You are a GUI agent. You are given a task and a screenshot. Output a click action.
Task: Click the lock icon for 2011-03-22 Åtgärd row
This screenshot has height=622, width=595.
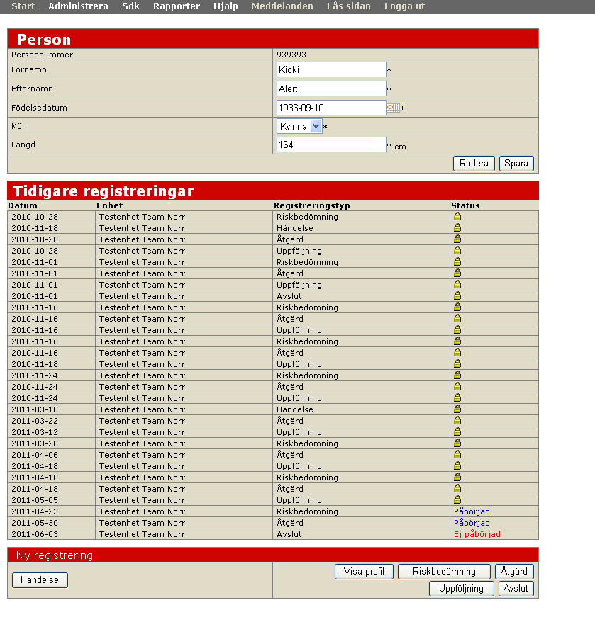point(457,420)
